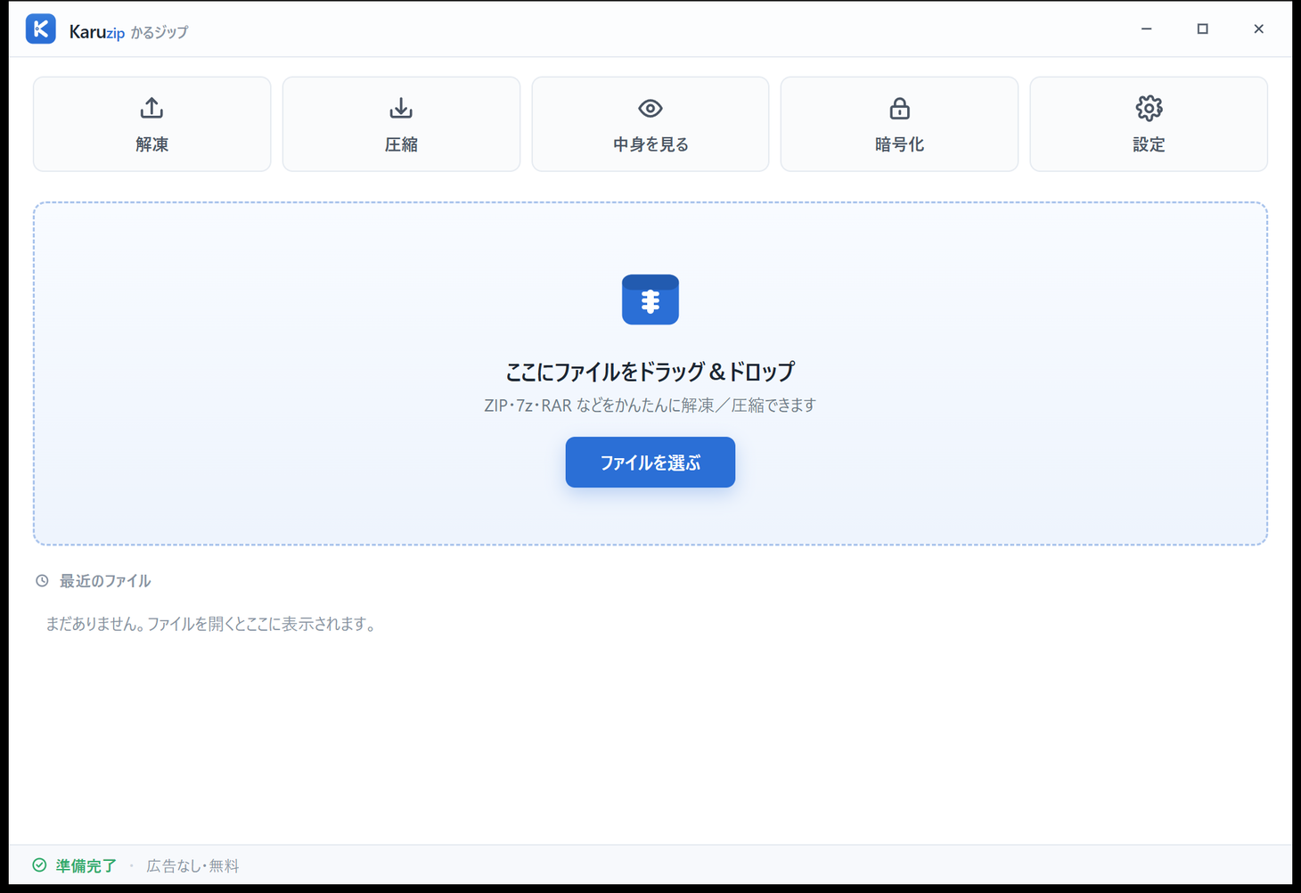
Task: Open the 暗号化 encryption tool
Action: [x=899, y=124]
